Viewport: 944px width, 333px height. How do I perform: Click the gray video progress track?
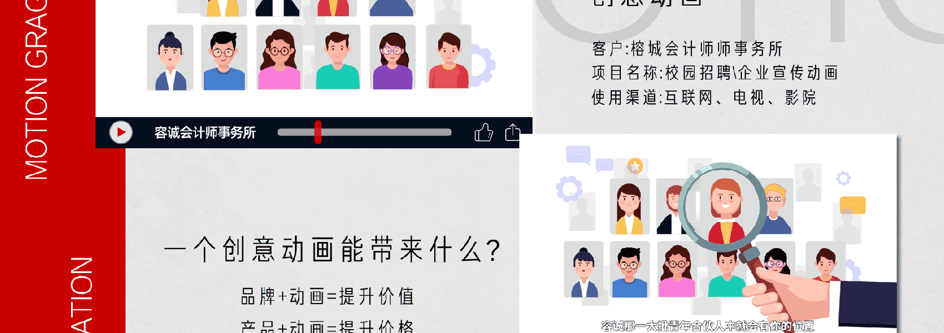(364, 132)
